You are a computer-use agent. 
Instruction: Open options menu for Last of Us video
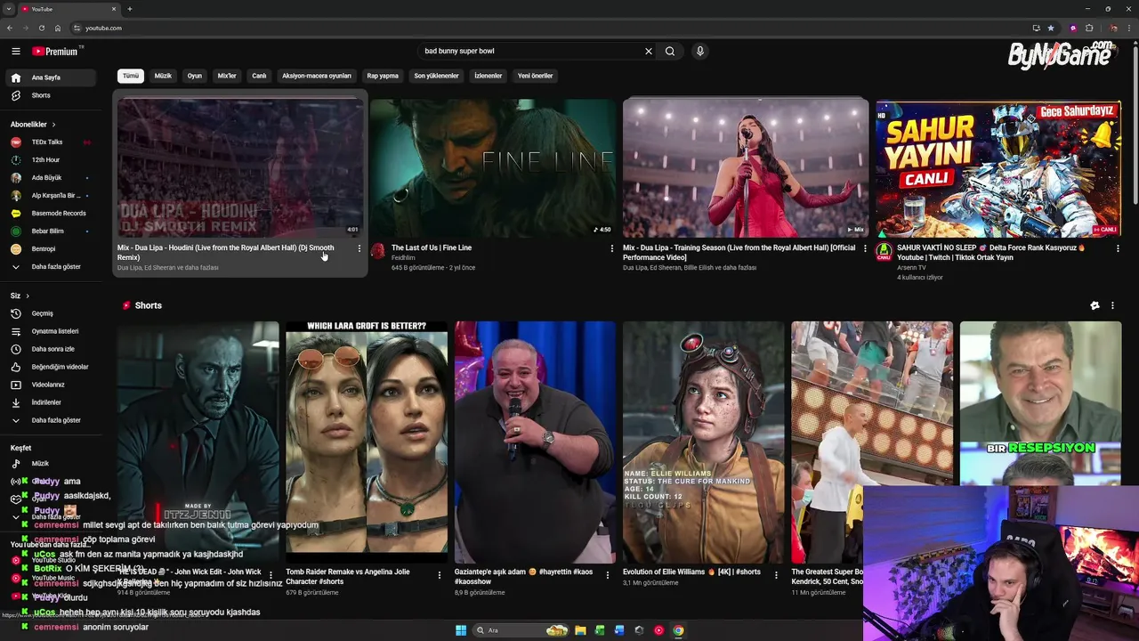[x=612, y=248]
